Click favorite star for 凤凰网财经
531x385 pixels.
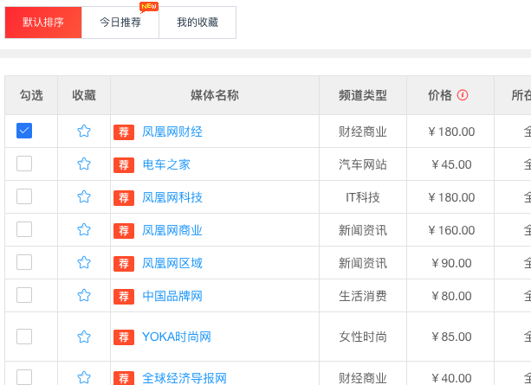point(84,132)
